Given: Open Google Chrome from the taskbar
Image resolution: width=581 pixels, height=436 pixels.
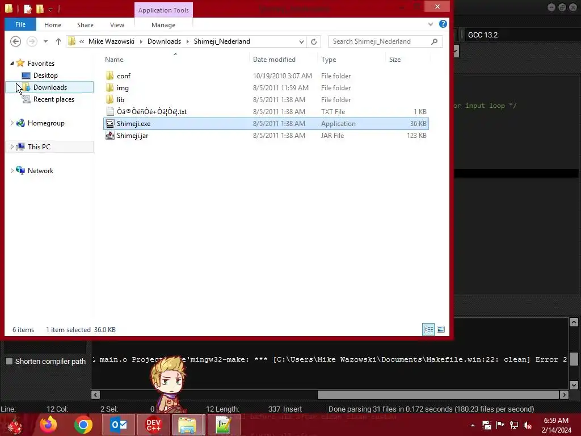Looking at the screenshot, I should click(83, 425).
